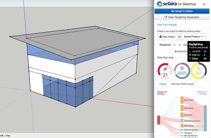Click the Impact on Cooling label
Viewport: 211px width, 138px height.
click(202, 93)
